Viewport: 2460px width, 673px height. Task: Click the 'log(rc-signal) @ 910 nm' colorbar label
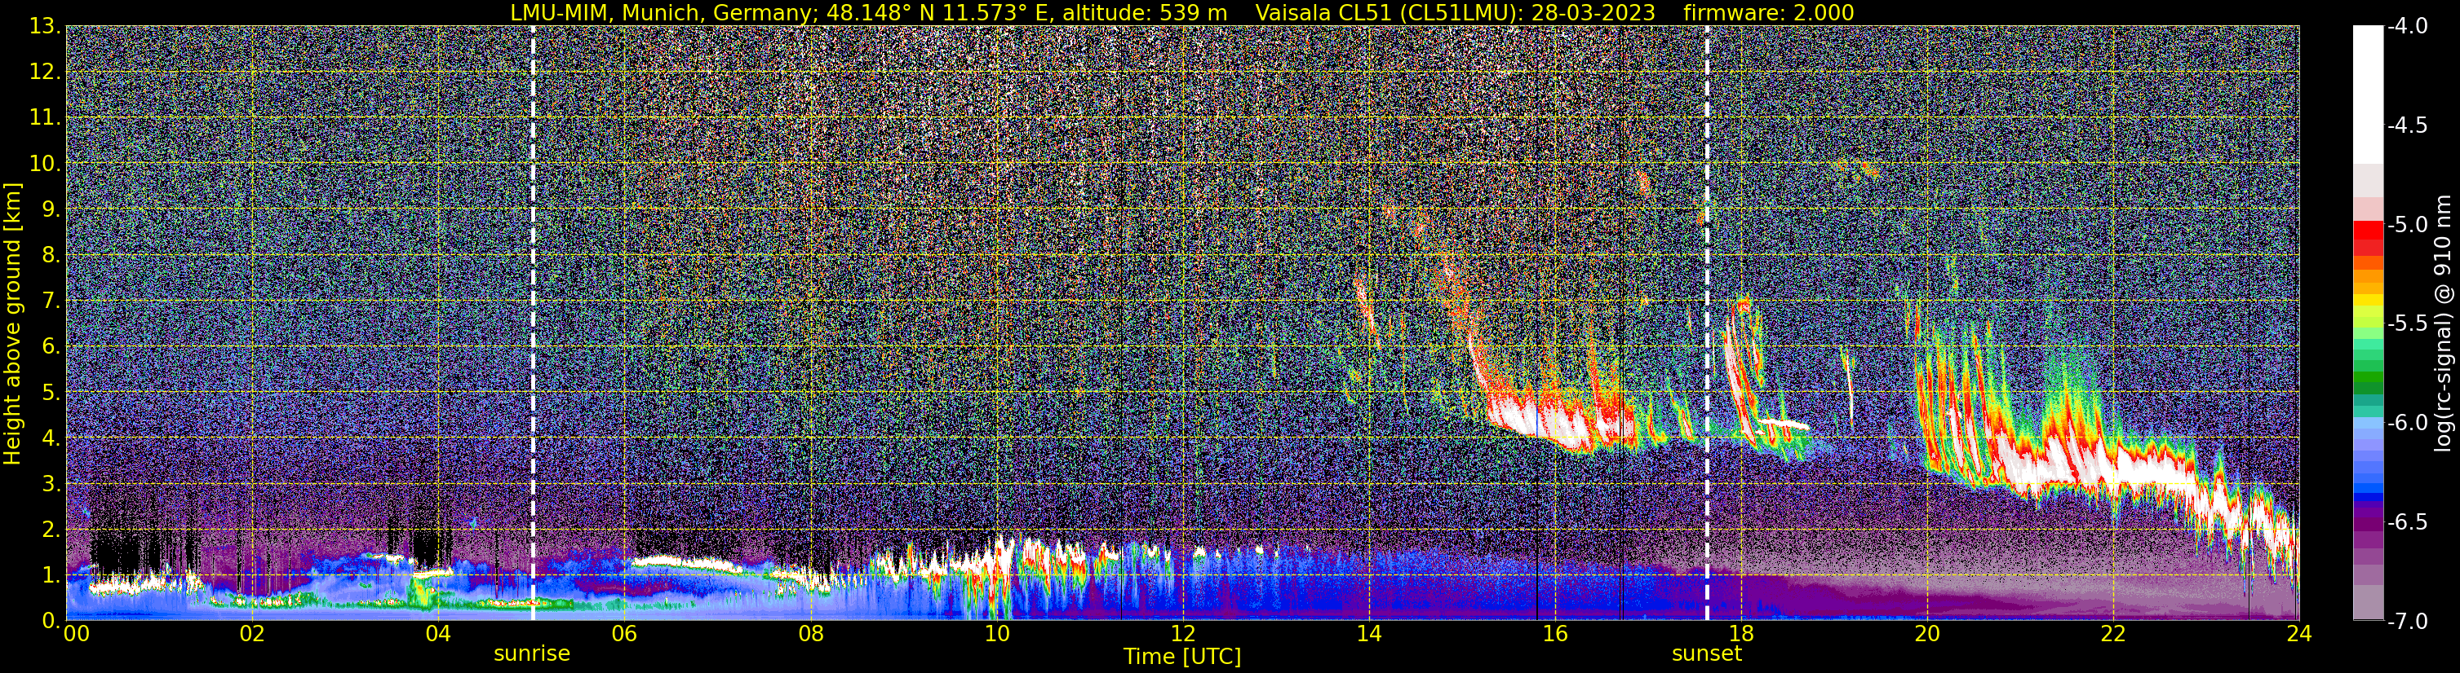pyautogui.click(x=2444, y=323)
